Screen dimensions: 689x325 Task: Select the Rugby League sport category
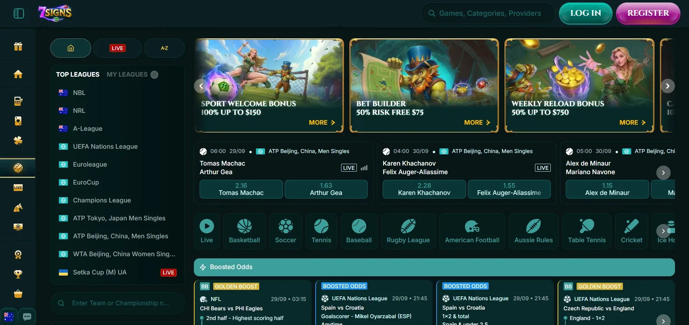coord(408,231)
